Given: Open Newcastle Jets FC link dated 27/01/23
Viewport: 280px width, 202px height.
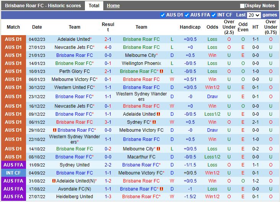Looking at the screenshot, I should [x=73, y=47].
